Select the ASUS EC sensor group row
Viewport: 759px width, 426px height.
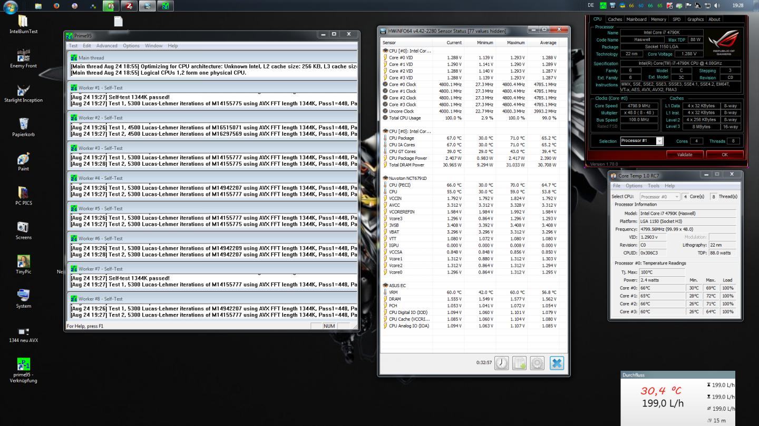point(473,286)
